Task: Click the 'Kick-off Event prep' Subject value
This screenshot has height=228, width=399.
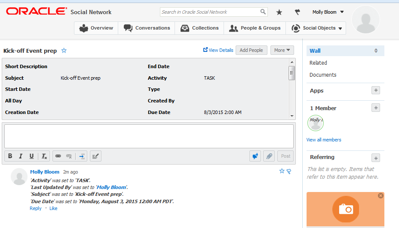Action: (x=80, y=78)
